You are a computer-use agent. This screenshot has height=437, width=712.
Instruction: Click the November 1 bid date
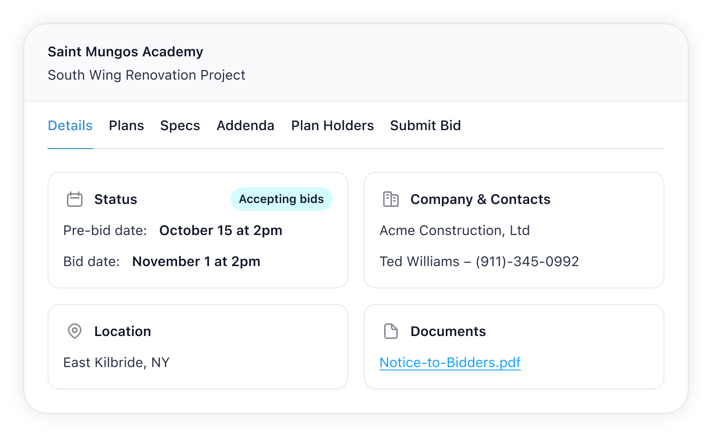(196, 261)
